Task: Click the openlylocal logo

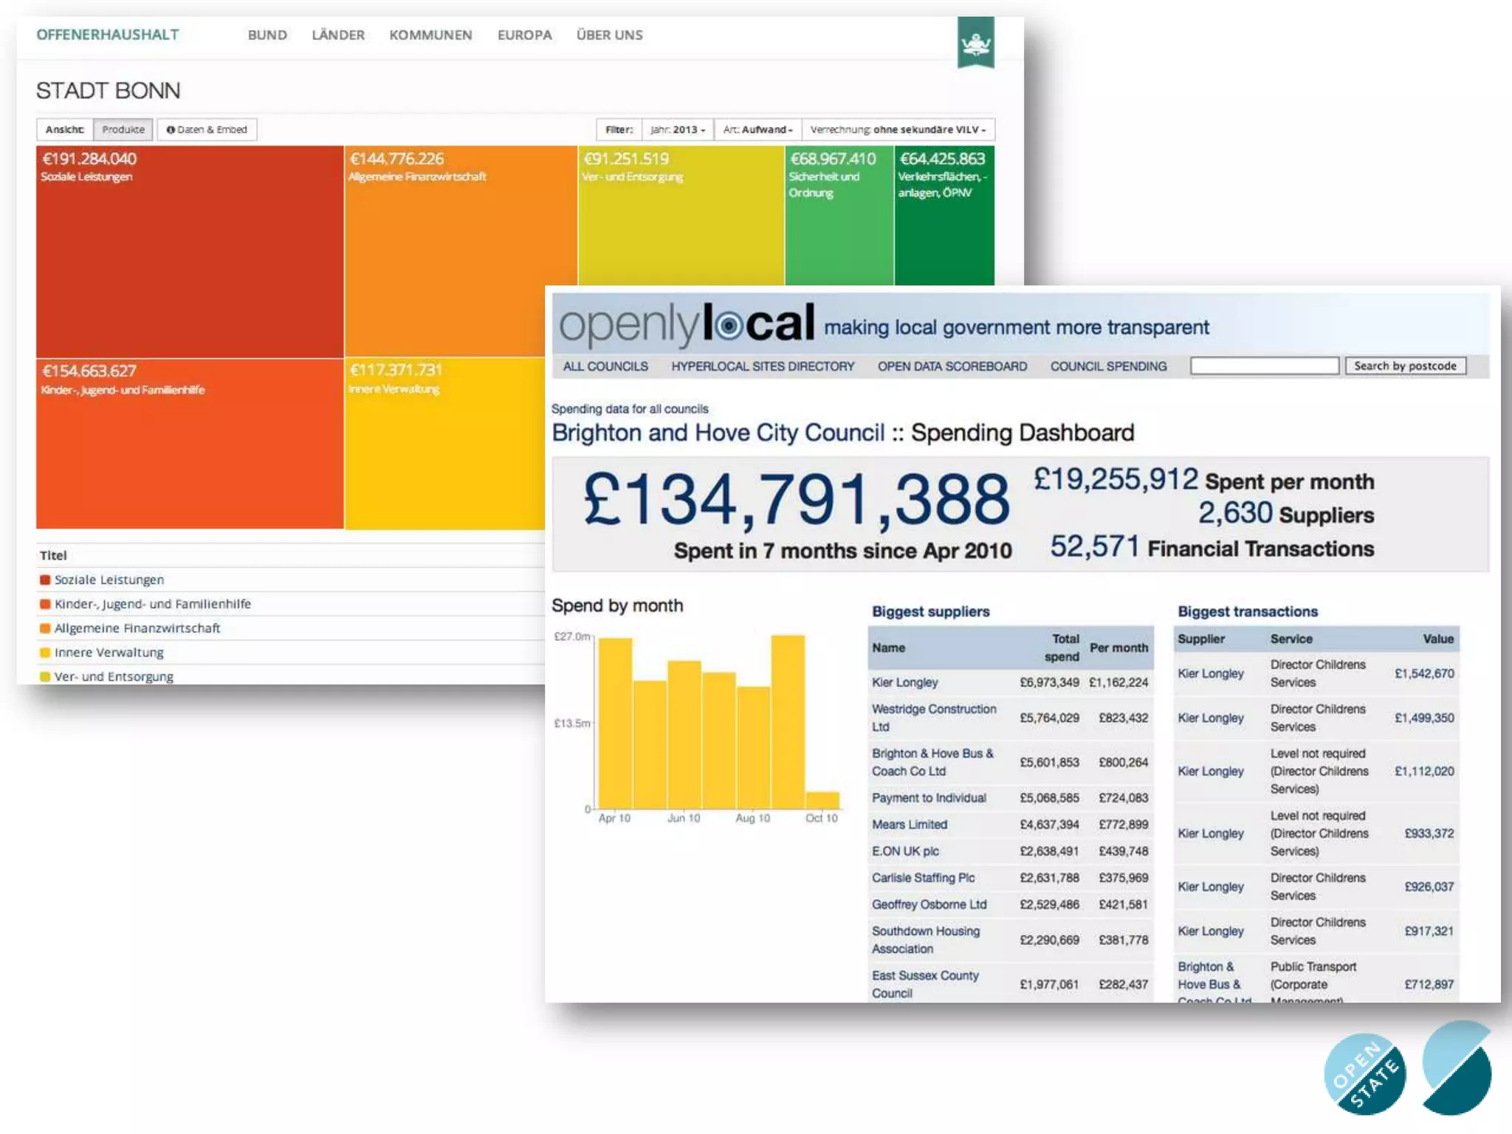Action: (x=687, y=325)
